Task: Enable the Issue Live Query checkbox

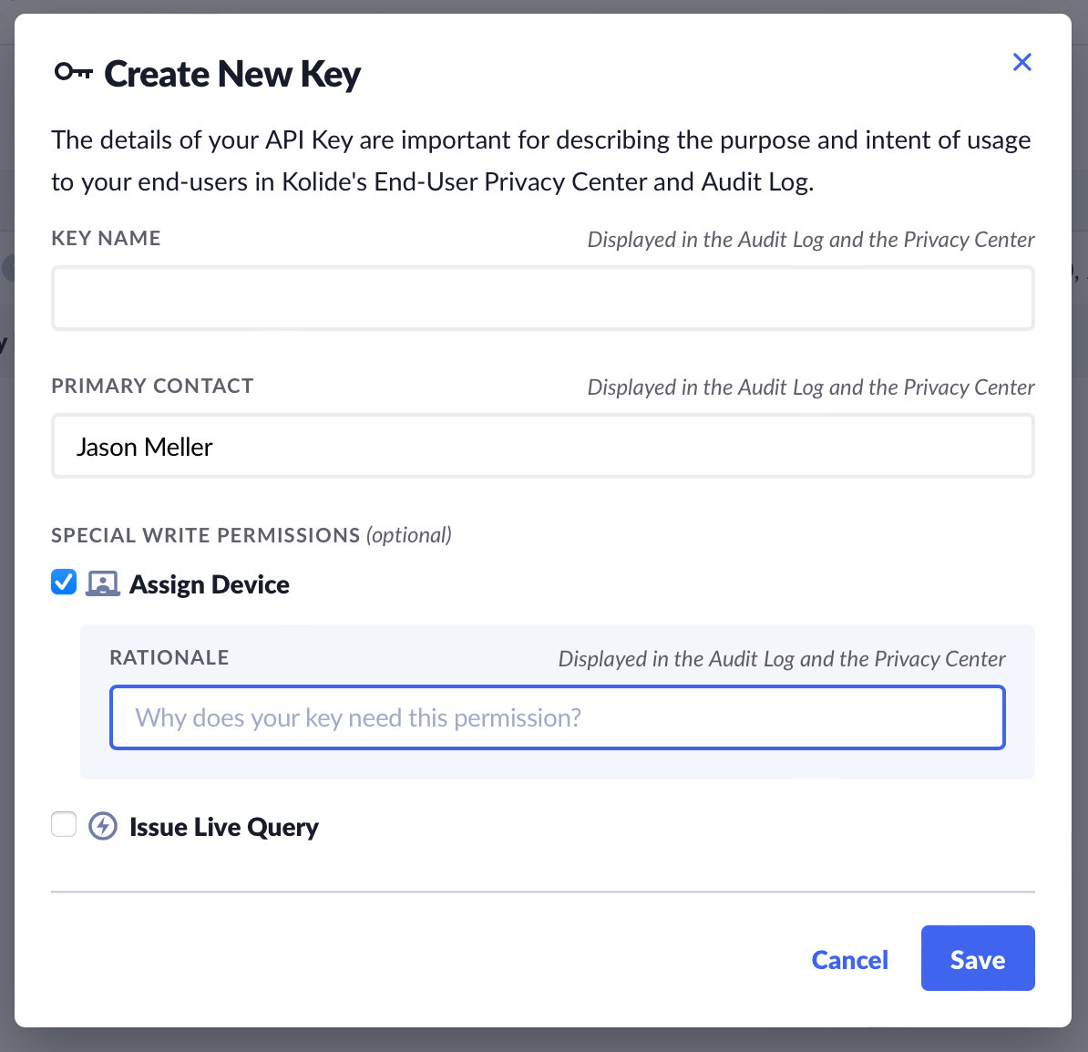Action: [64, 824]
